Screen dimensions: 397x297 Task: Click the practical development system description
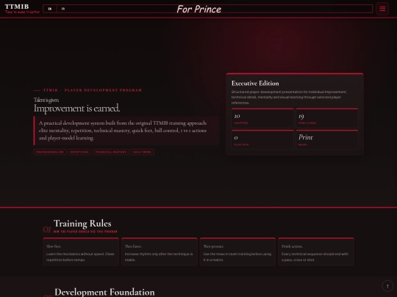pos(126,131)
